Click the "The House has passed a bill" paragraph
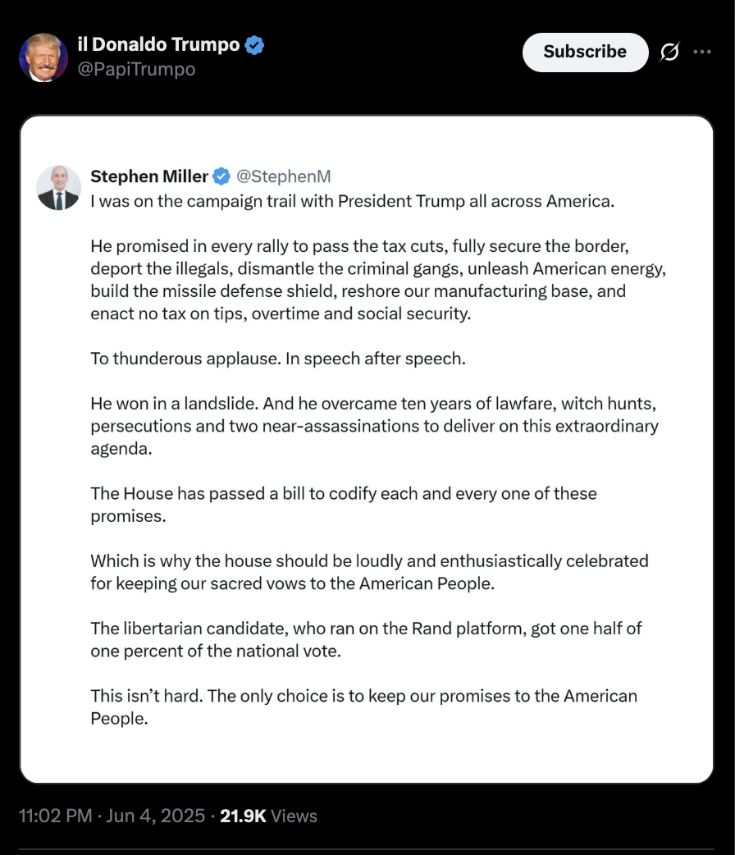Image resolution: width=735 pixels, height=855 pixels. [344, 505]
